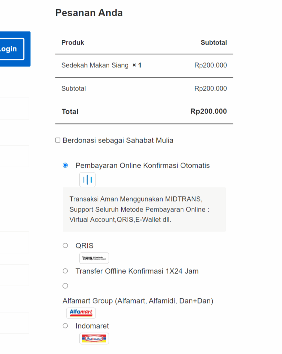Click the Pesanan Anda heading

point(89,13)
